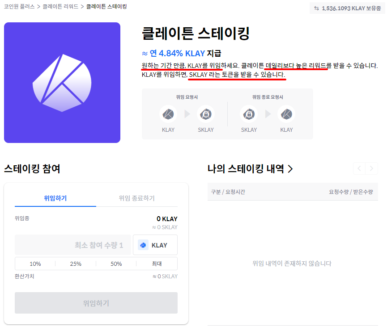Click the grey 위임하기 submit button
Viewport: 387px width, 327px height.
96,303
